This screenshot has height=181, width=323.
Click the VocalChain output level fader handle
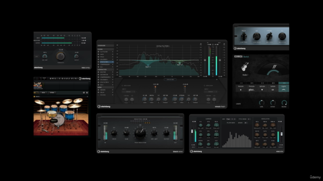[x=220, y=60]
